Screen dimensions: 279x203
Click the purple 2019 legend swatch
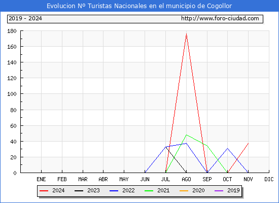click(219, 191)
